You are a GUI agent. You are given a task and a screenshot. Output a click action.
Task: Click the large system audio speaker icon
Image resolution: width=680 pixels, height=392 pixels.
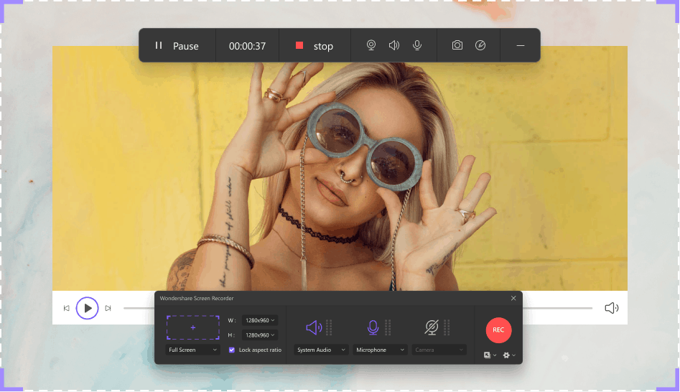coord(314,327)
